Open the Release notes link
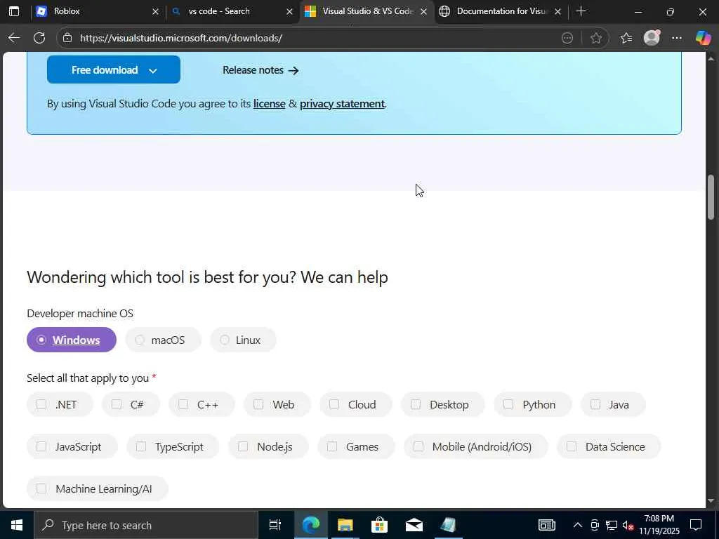 (260, 70)
